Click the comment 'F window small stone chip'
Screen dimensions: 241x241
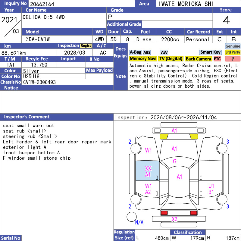37,158
